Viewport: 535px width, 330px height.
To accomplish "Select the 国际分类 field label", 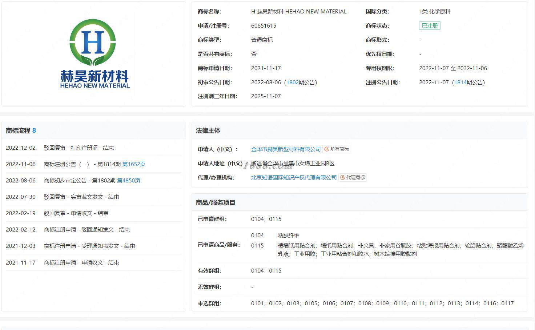I will (377, 12).
